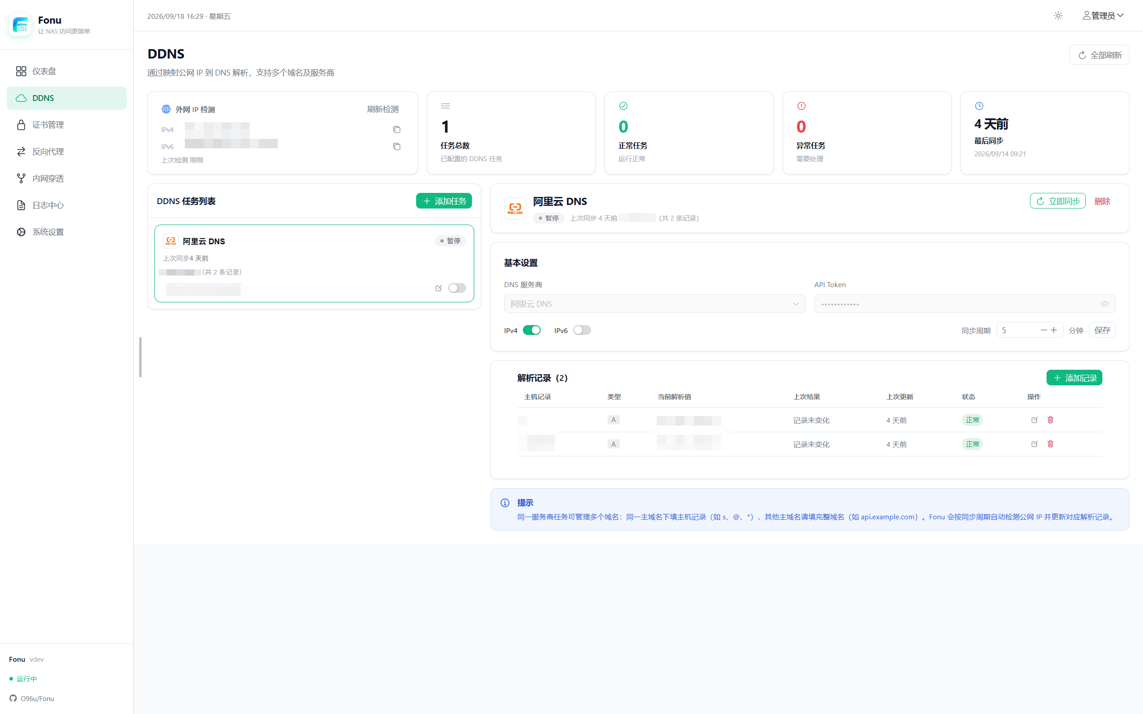Click the 添加记录 button
The width and height of the screenshot is (1143, 714).
(x=1074, y=378)
